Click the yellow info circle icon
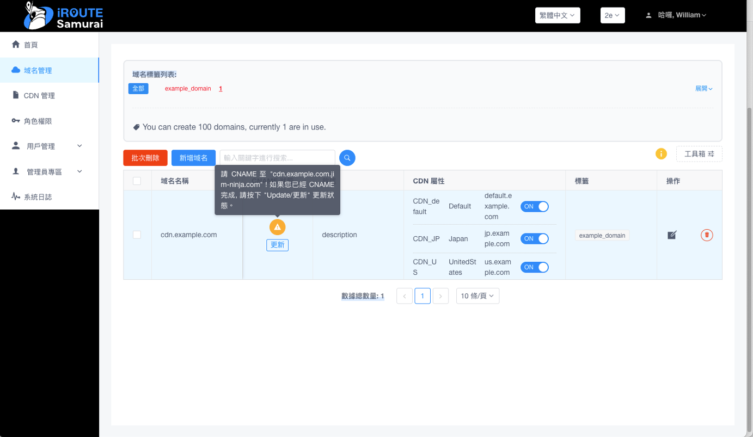The height and width of the screenshot is (437, 753). 661,154
